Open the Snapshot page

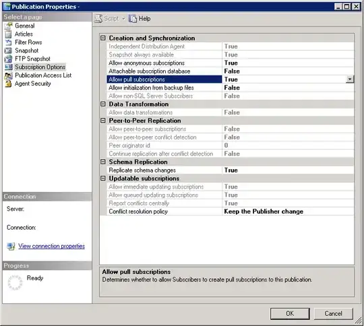[26, 51]
